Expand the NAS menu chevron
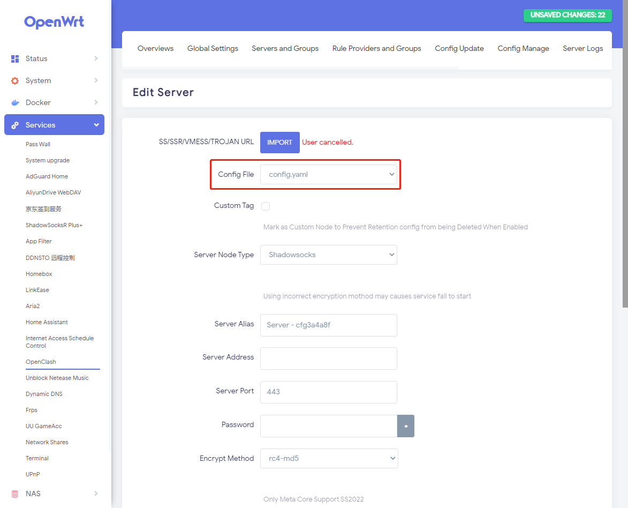This screenshot has height=508, width=628. (96, 494)
